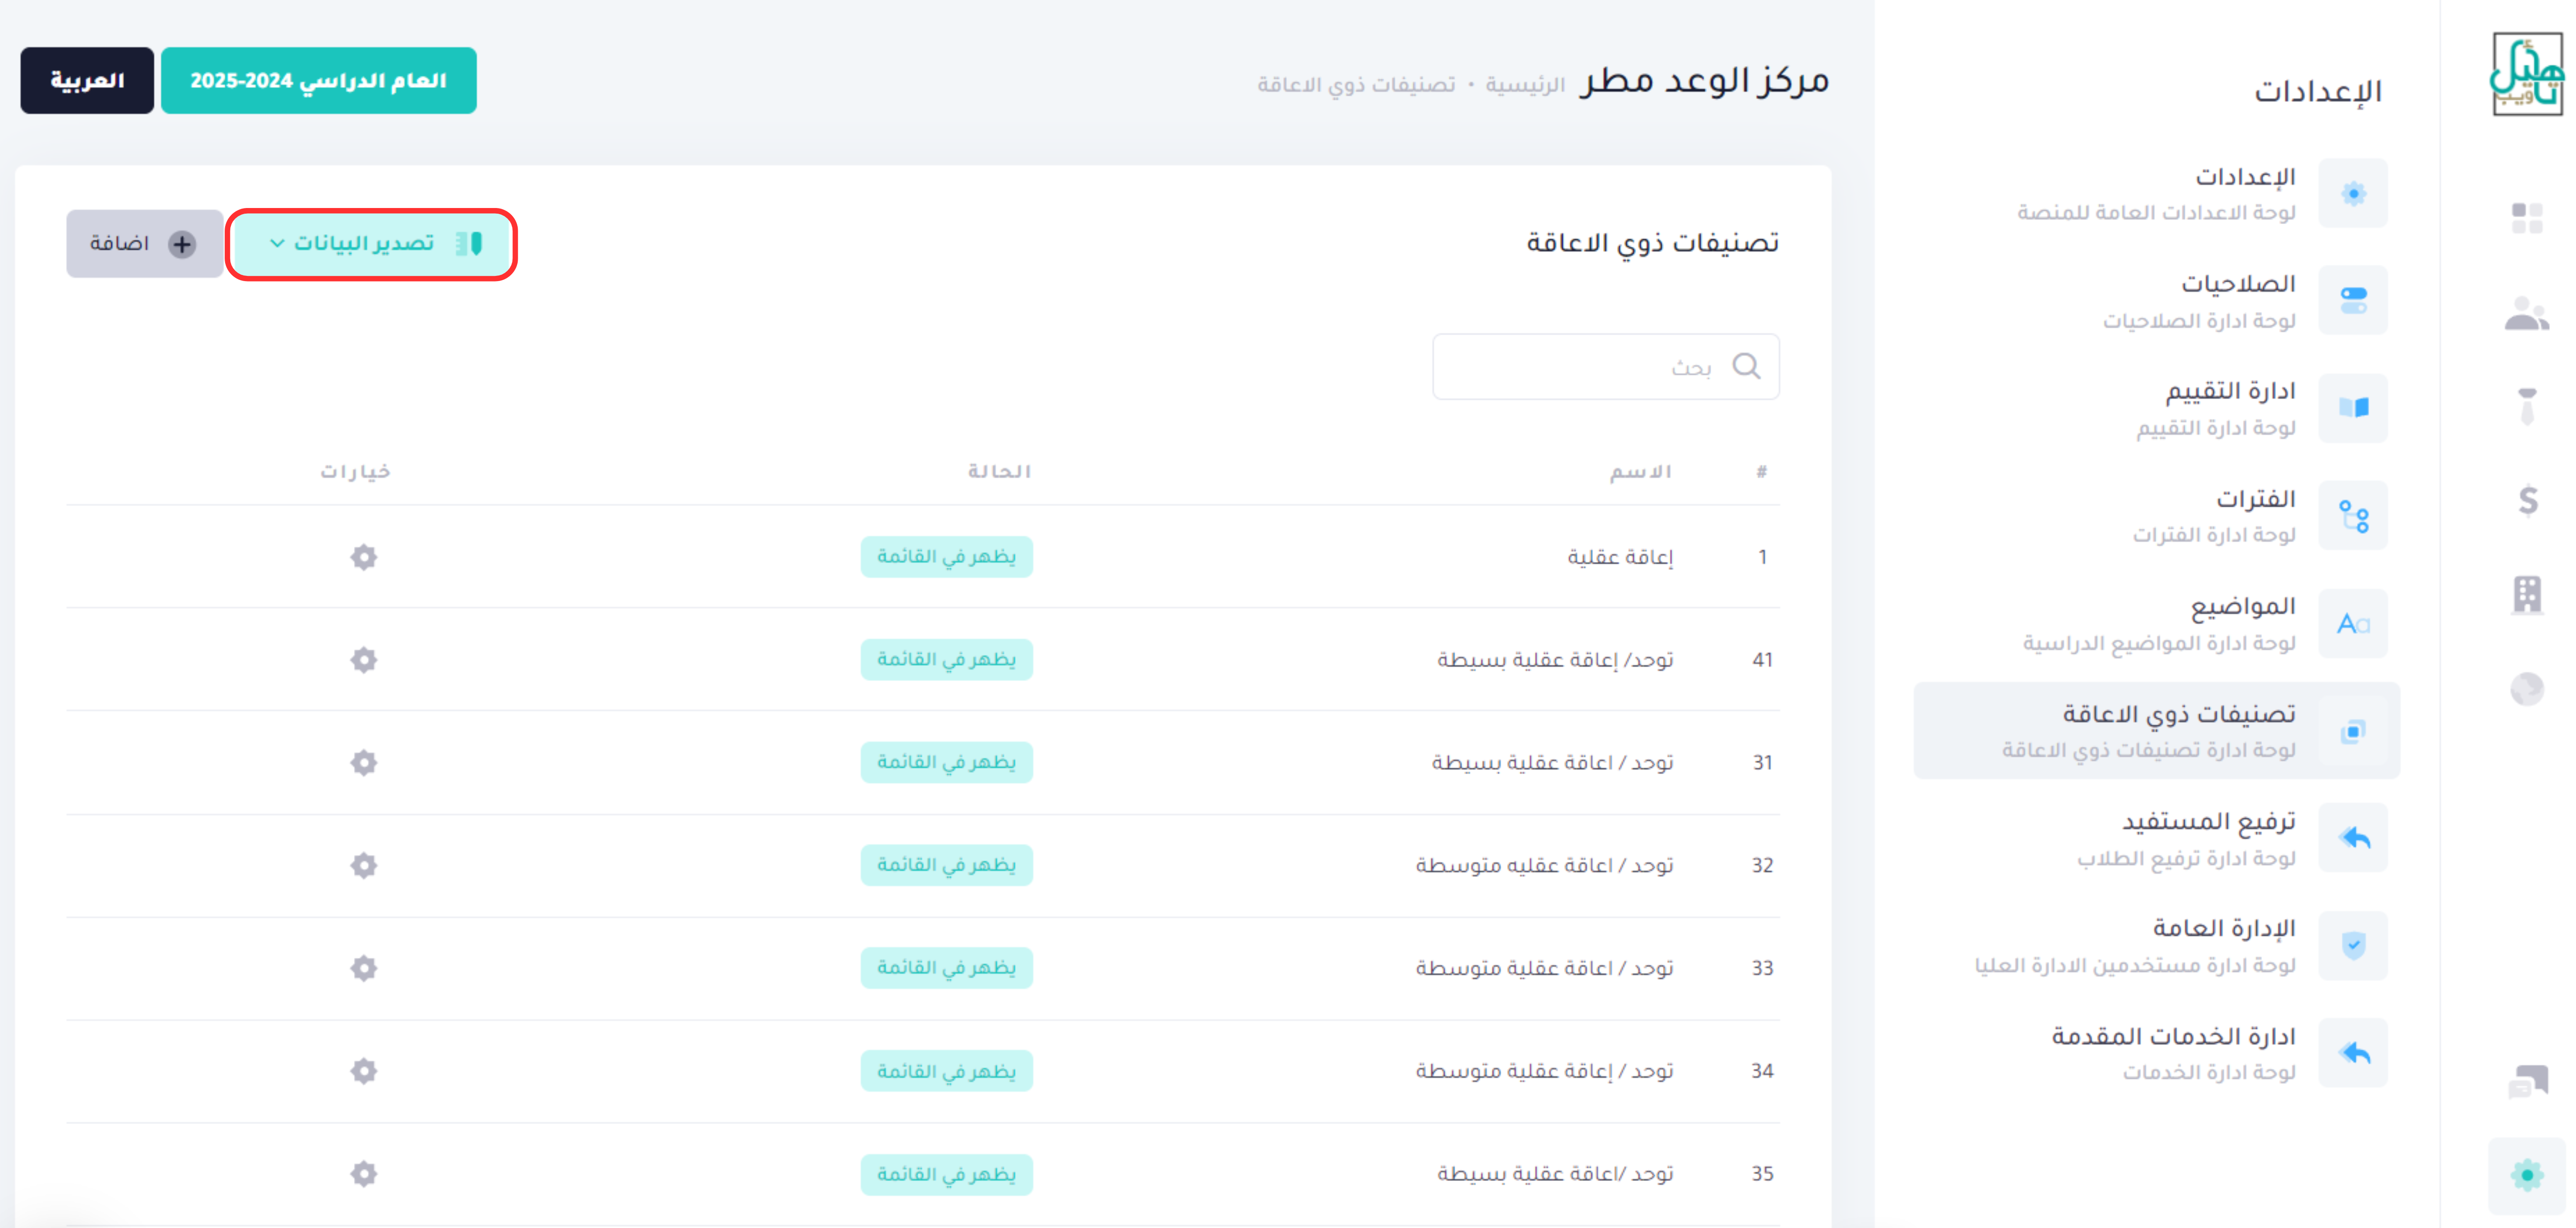Click the المواضيع Aa tile icon

[x=2353, y=624]
